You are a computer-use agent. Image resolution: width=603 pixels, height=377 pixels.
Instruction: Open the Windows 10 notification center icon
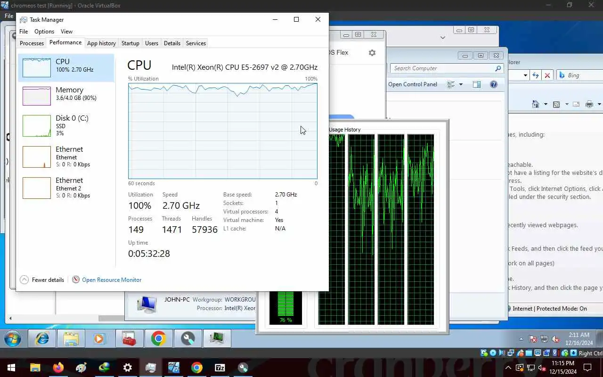click(587, 368)
